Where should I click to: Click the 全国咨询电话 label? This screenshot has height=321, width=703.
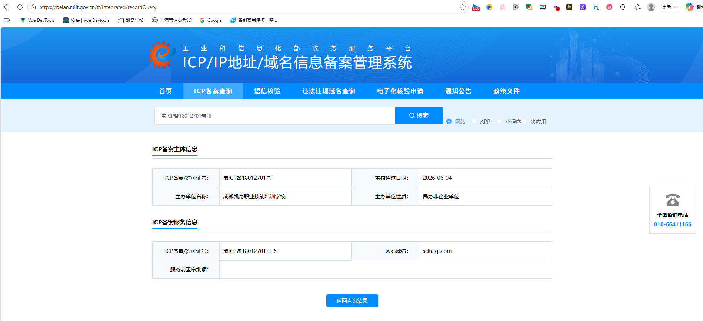point(673,215)
